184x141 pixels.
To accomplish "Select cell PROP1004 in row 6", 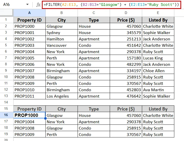I will (29, 52).
